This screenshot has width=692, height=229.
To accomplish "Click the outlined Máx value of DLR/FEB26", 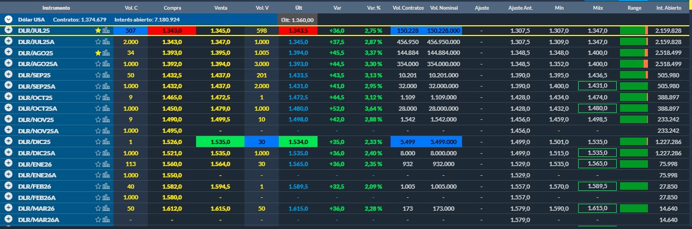I will coord(596,186).
